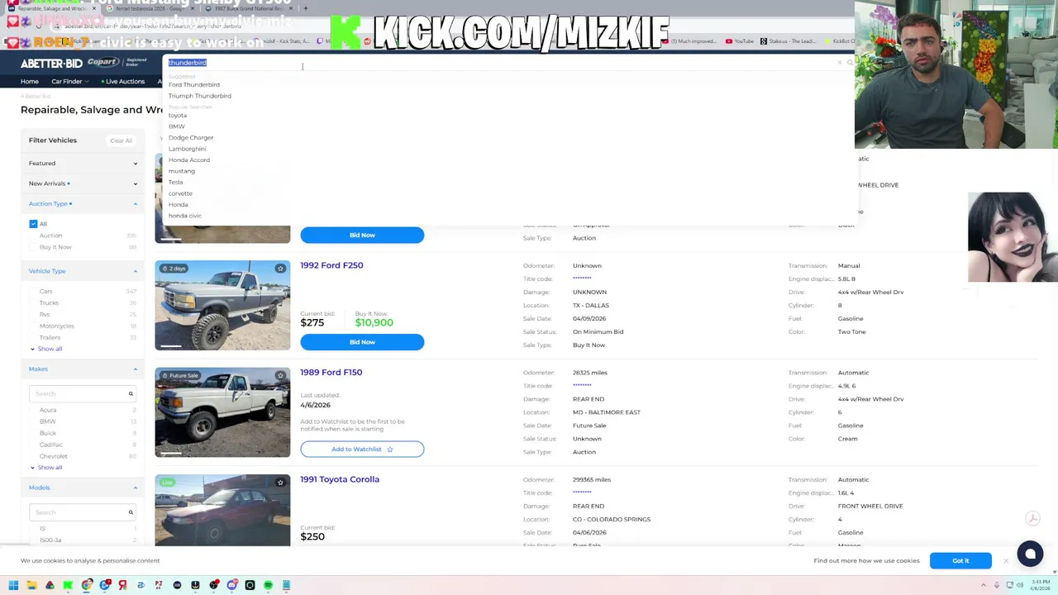Image resolution: width=1058 pixels, height=595 pixels.
Task: Add the 1989 Ford F150 to Watchlist
Action: (362, 449)
